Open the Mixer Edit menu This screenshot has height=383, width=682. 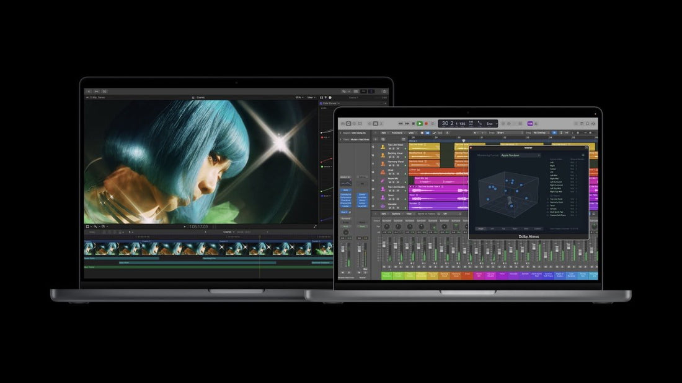coord(384,213)
